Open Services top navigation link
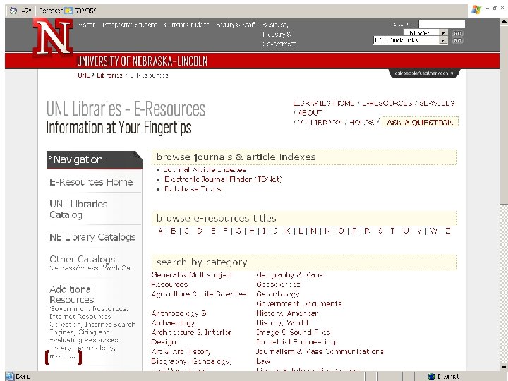The image size is (508, 381). pyautogui.click(x=437, y=103)
